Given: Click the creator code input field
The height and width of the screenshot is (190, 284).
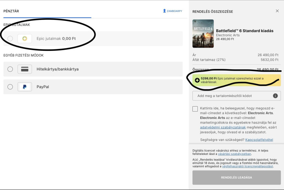Looking at the screenshot, I should click(x=236, y=96).
